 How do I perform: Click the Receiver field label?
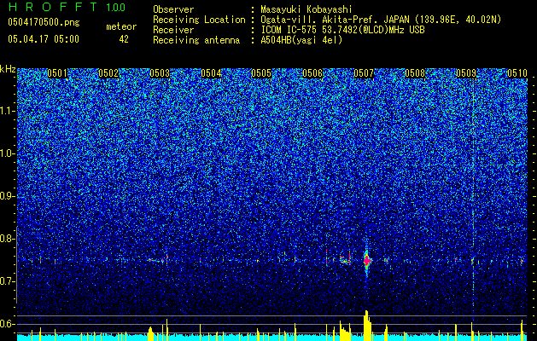click(x=173, y=30)
